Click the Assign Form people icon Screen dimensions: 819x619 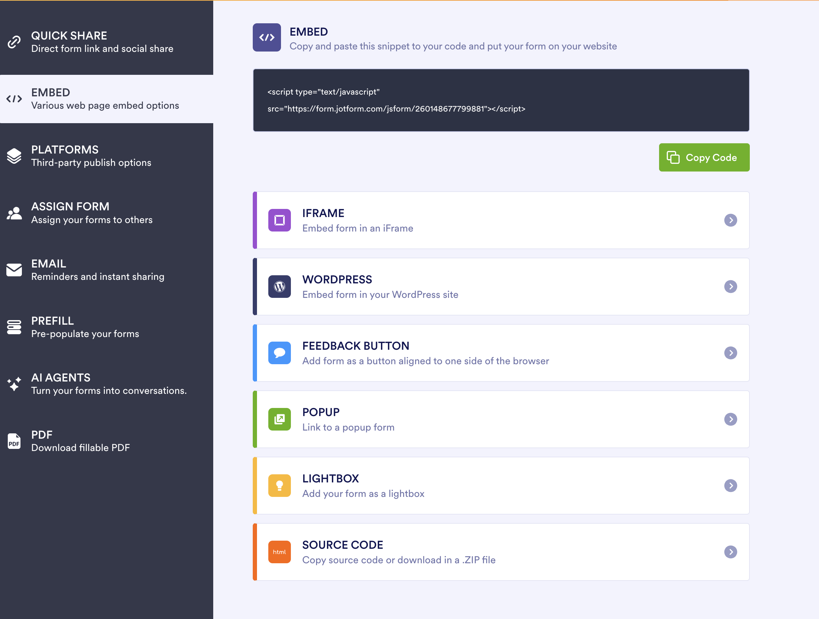[x=14, y=213]
